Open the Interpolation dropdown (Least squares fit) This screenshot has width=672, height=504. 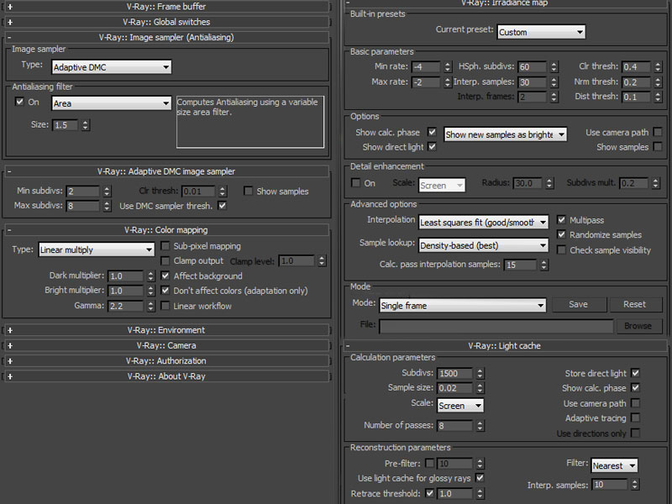[484, 222]
